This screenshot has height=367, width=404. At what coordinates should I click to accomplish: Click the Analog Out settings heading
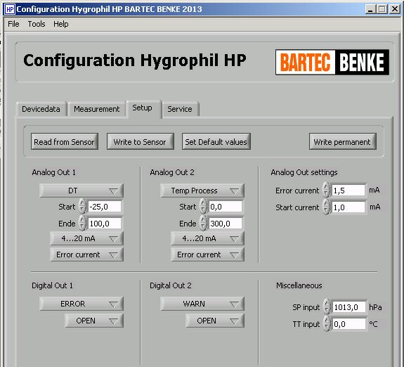coord(304,172)
